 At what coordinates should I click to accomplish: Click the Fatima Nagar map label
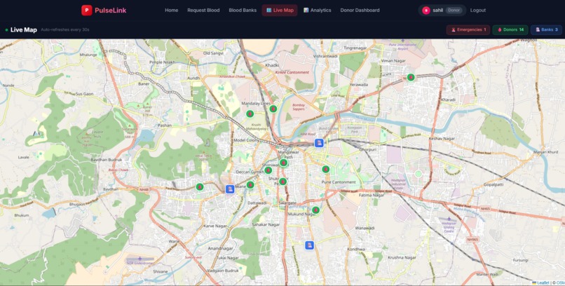(x=371, y=196)
